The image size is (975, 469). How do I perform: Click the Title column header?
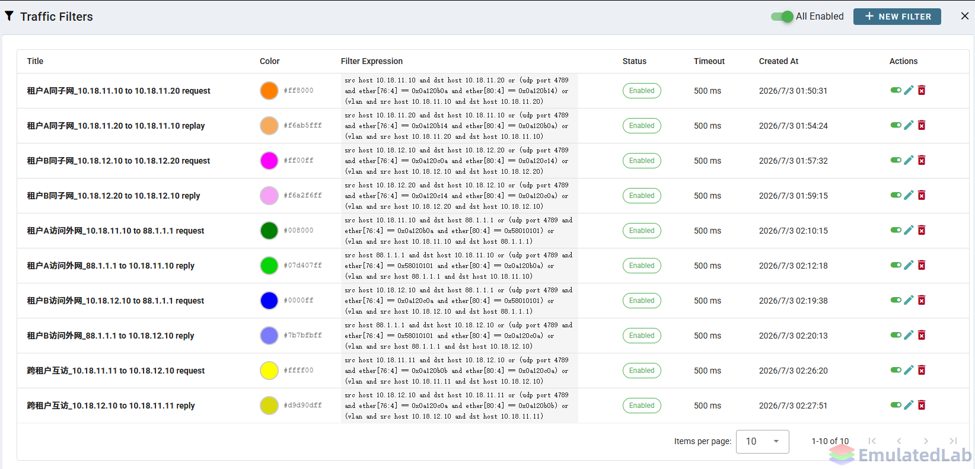pos(35,61)
